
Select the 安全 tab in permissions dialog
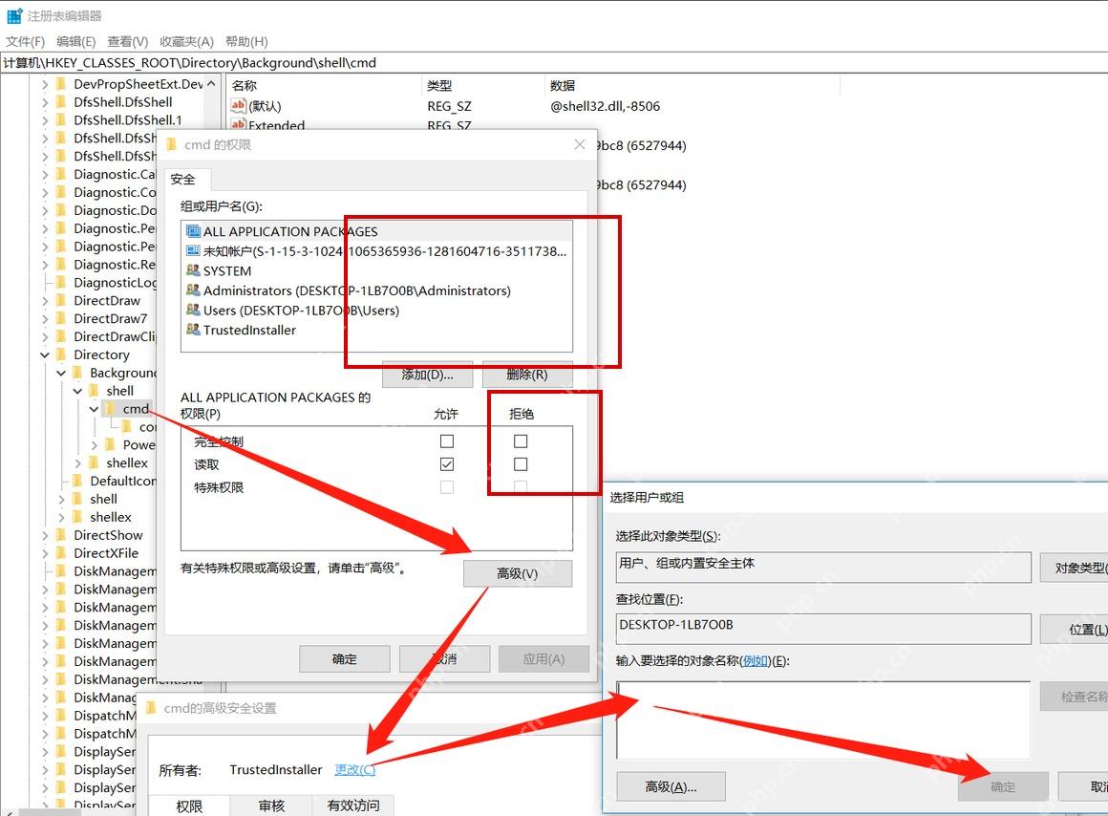(183, 180)
